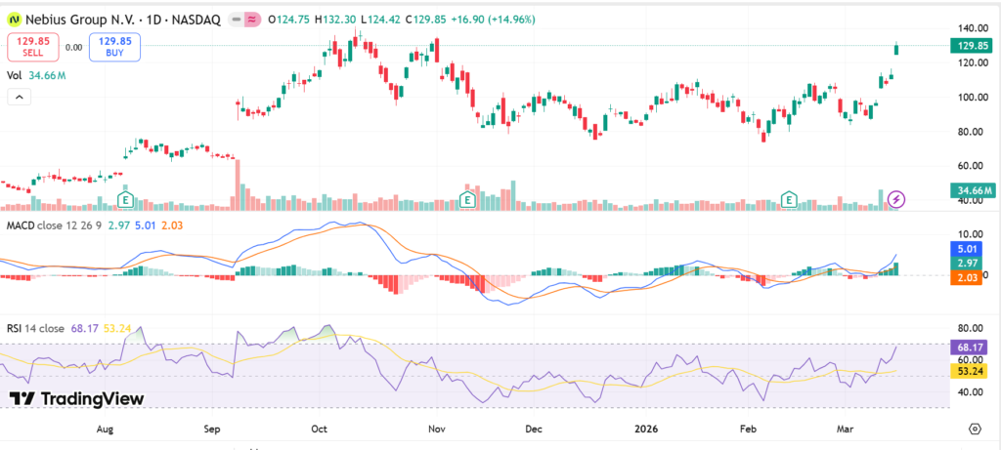
Task: Open the earnings marker in mid-November
Action: [469, 199]
